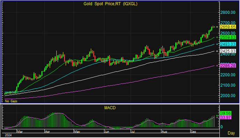The height and width of the screenshot is (138, 240).
Task: Click the arrow marker beside 2659.65
Action: pos(217,27)
